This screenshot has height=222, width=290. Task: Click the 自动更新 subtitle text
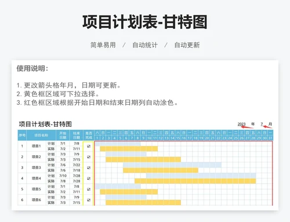click(187, 45)
